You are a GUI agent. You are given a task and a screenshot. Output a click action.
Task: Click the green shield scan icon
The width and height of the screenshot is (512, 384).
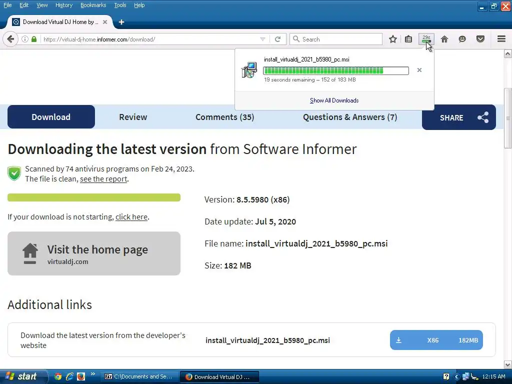14,173
